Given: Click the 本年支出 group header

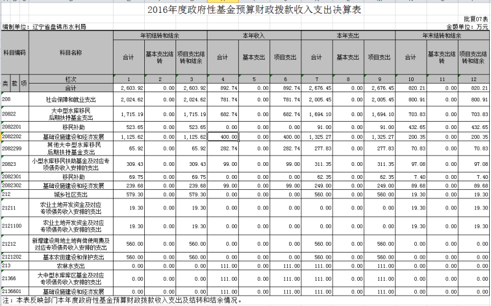Looking at the screenshot, I should coord(348,36).
